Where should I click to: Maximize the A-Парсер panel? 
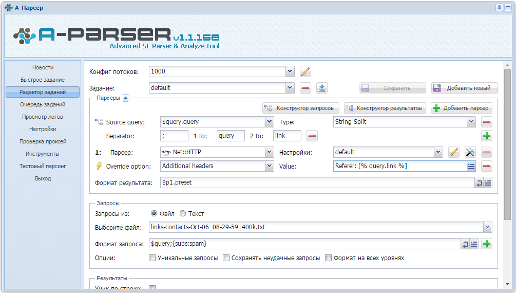508,8
